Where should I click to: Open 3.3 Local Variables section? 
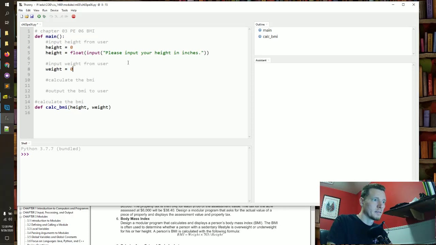(x=38, y=229)
